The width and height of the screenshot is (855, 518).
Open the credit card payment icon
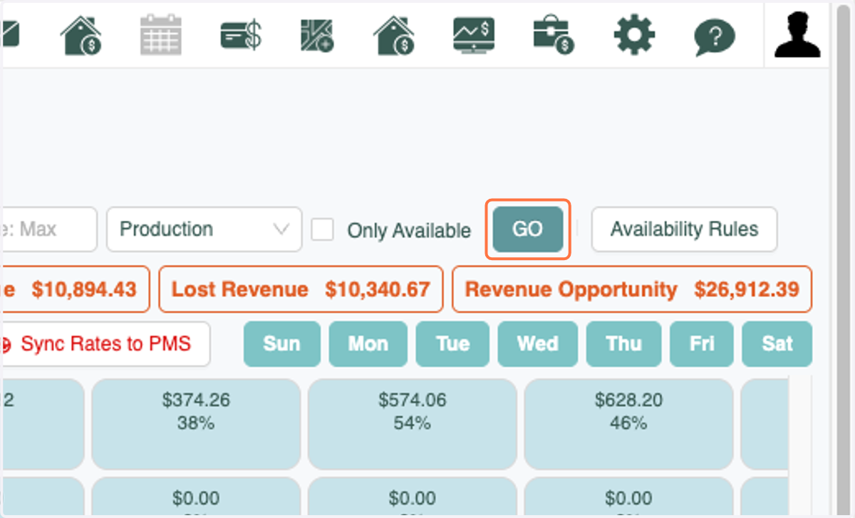click(x=242, y=34)
